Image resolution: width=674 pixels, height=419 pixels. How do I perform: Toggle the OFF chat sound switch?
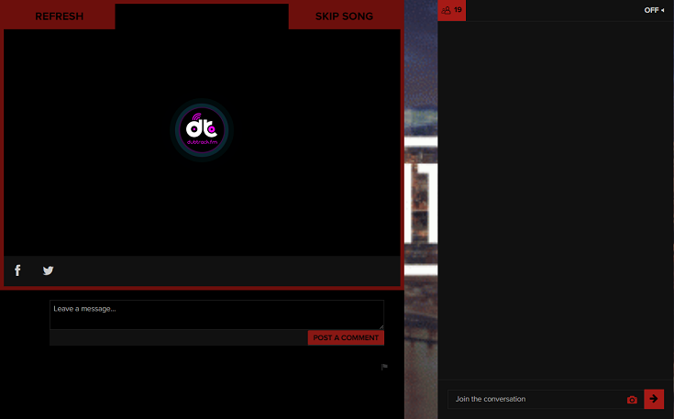coord(654,10)
